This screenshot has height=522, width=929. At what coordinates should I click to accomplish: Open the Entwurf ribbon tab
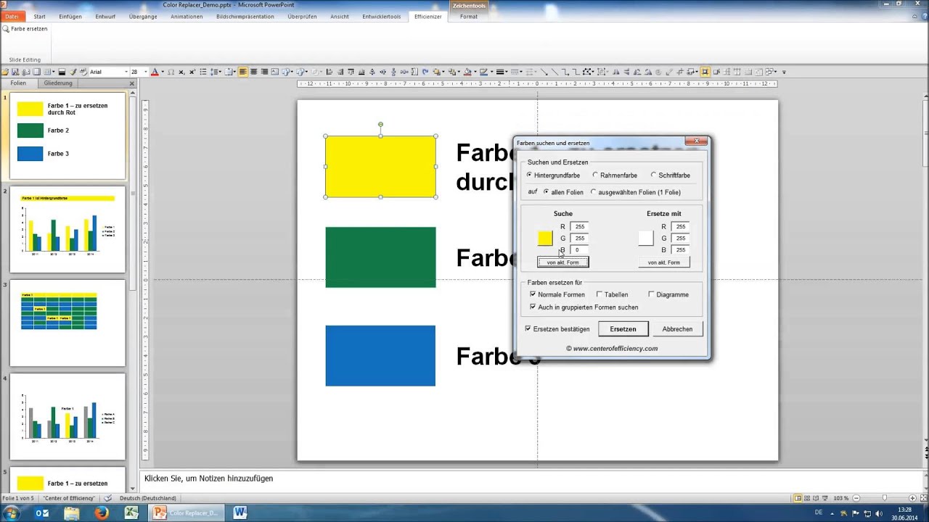105,16
